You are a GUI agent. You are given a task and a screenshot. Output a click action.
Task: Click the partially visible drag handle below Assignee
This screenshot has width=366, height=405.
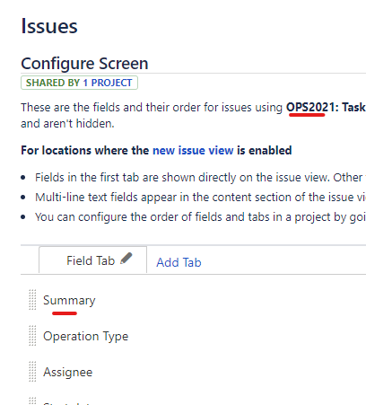32,401
